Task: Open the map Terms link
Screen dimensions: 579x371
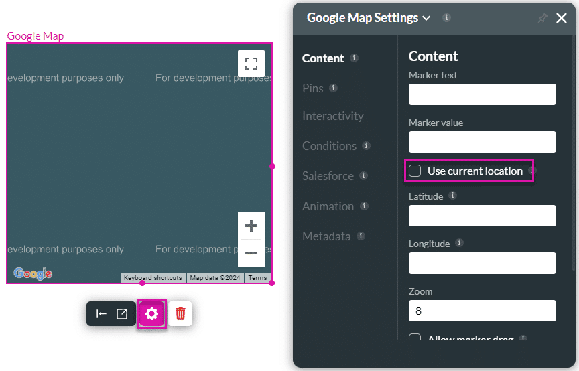Action: point(257,278)
